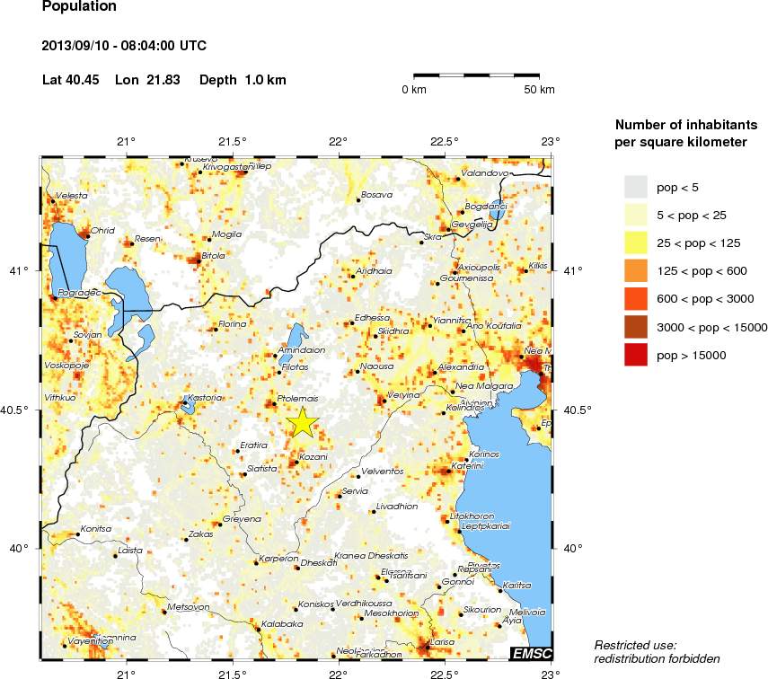The image size is (768, 679).
Task: Click the 'Servia' town label
Action: tap(355, 491)
